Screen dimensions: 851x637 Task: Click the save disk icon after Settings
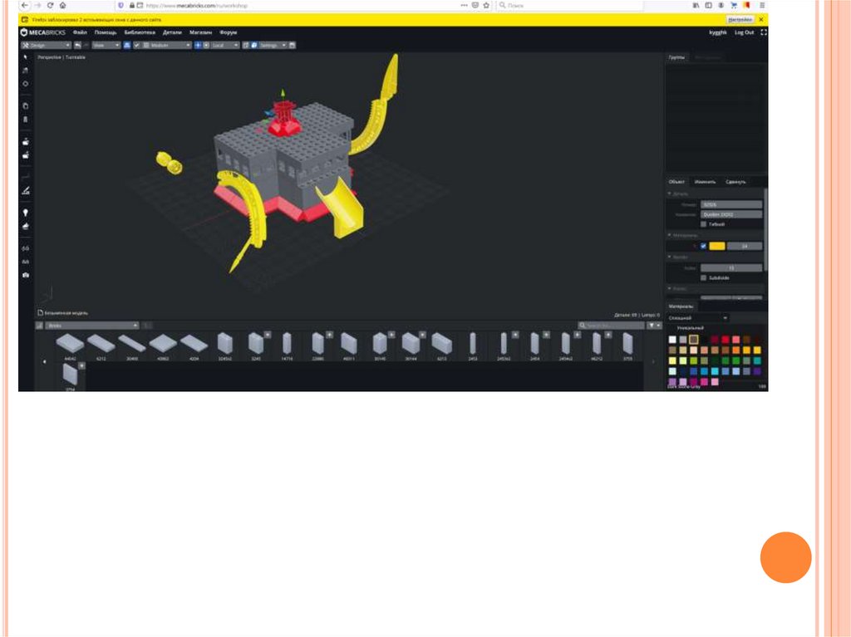(x=293, y=45)
